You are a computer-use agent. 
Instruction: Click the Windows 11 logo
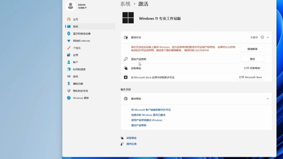(x=128, y=18)
